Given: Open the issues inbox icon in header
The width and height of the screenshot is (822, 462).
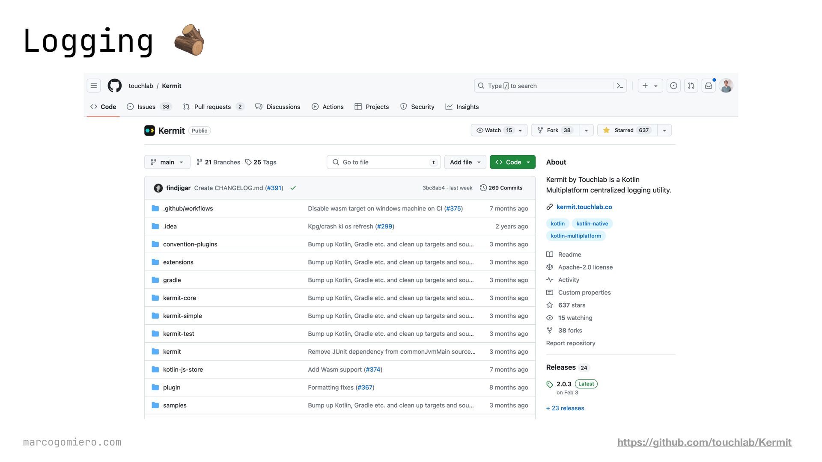Looking at the screenshot, I should point(673,86).
